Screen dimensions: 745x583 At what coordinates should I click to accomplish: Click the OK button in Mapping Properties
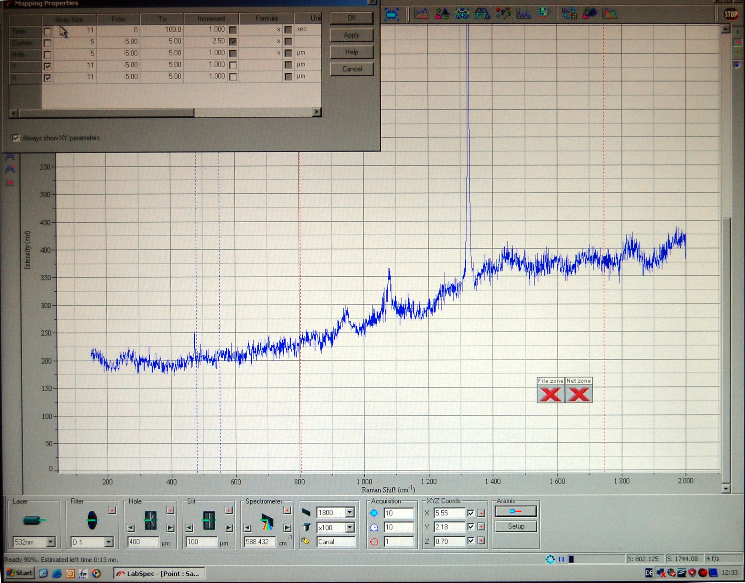[x=351, y=18]
